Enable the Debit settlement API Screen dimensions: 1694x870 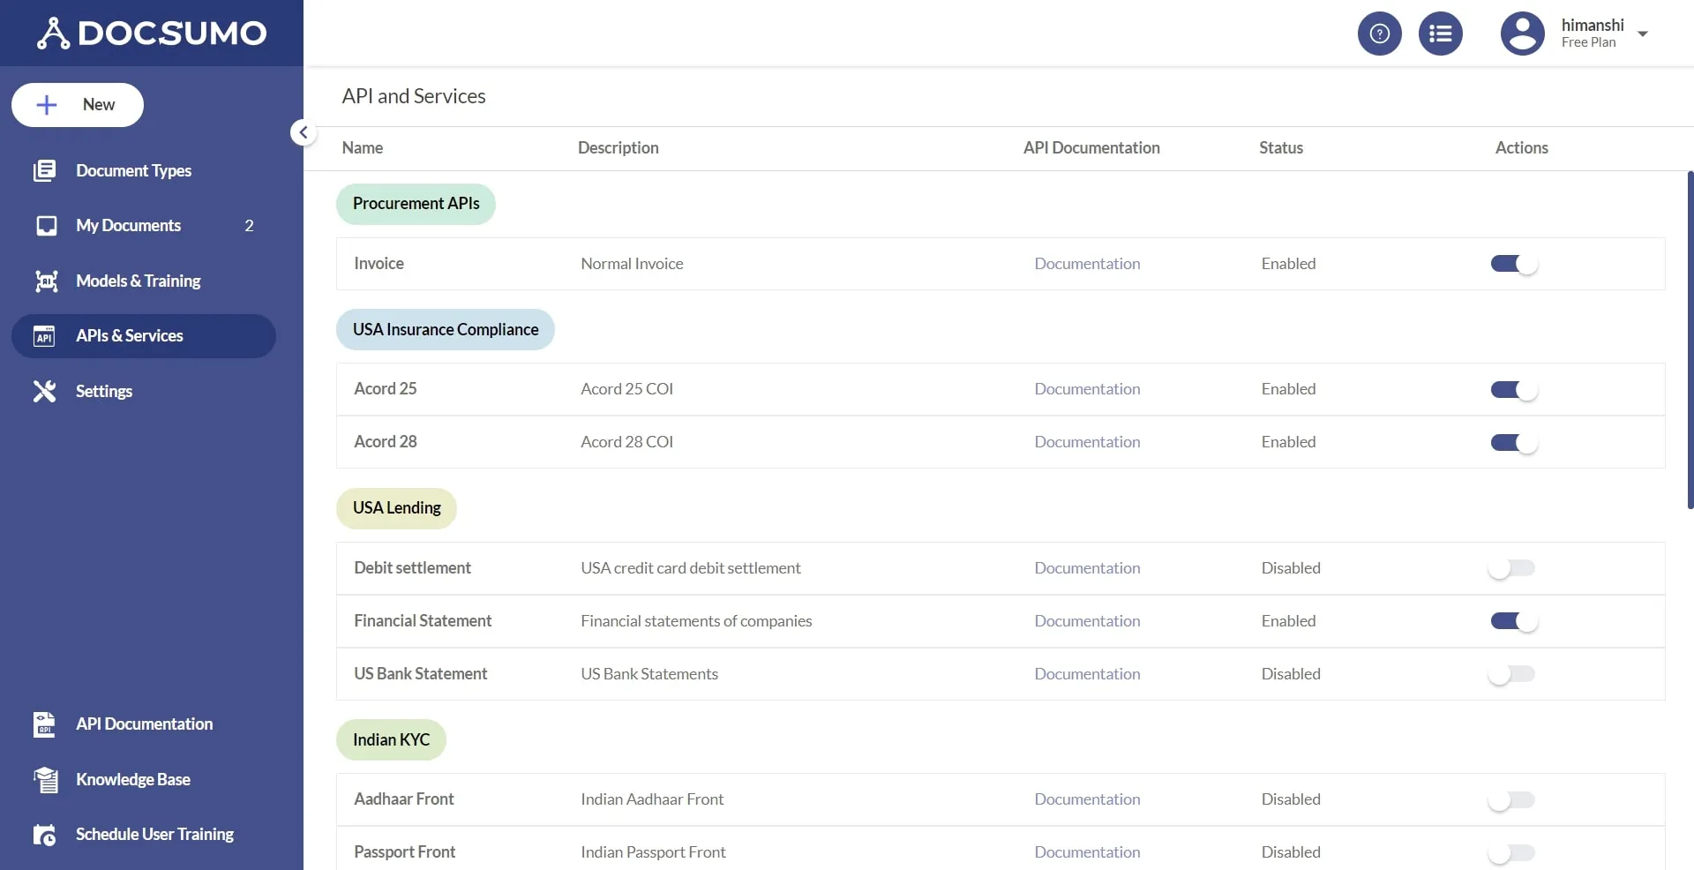[1511, 568]
